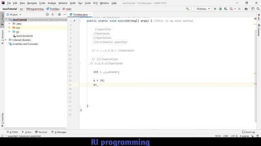Click the Project panel horizontal scrollbar
The width and height of the screenshot is (261, 146).
35,128
